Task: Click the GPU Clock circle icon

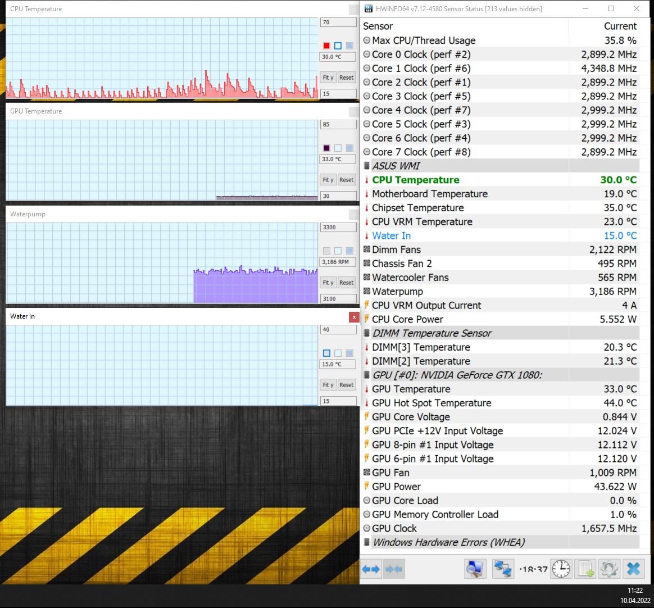Action: point(367,528)
